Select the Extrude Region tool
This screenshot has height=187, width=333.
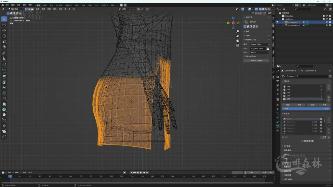point(4,77)
